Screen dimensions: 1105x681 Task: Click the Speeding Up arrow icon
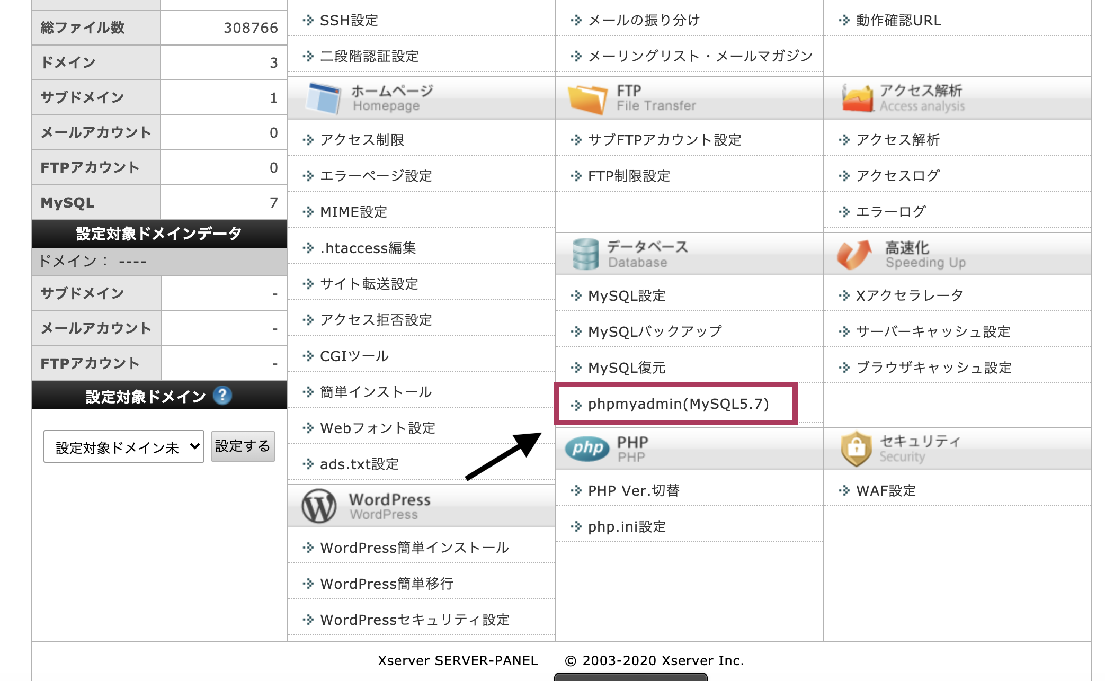[854, 255]
